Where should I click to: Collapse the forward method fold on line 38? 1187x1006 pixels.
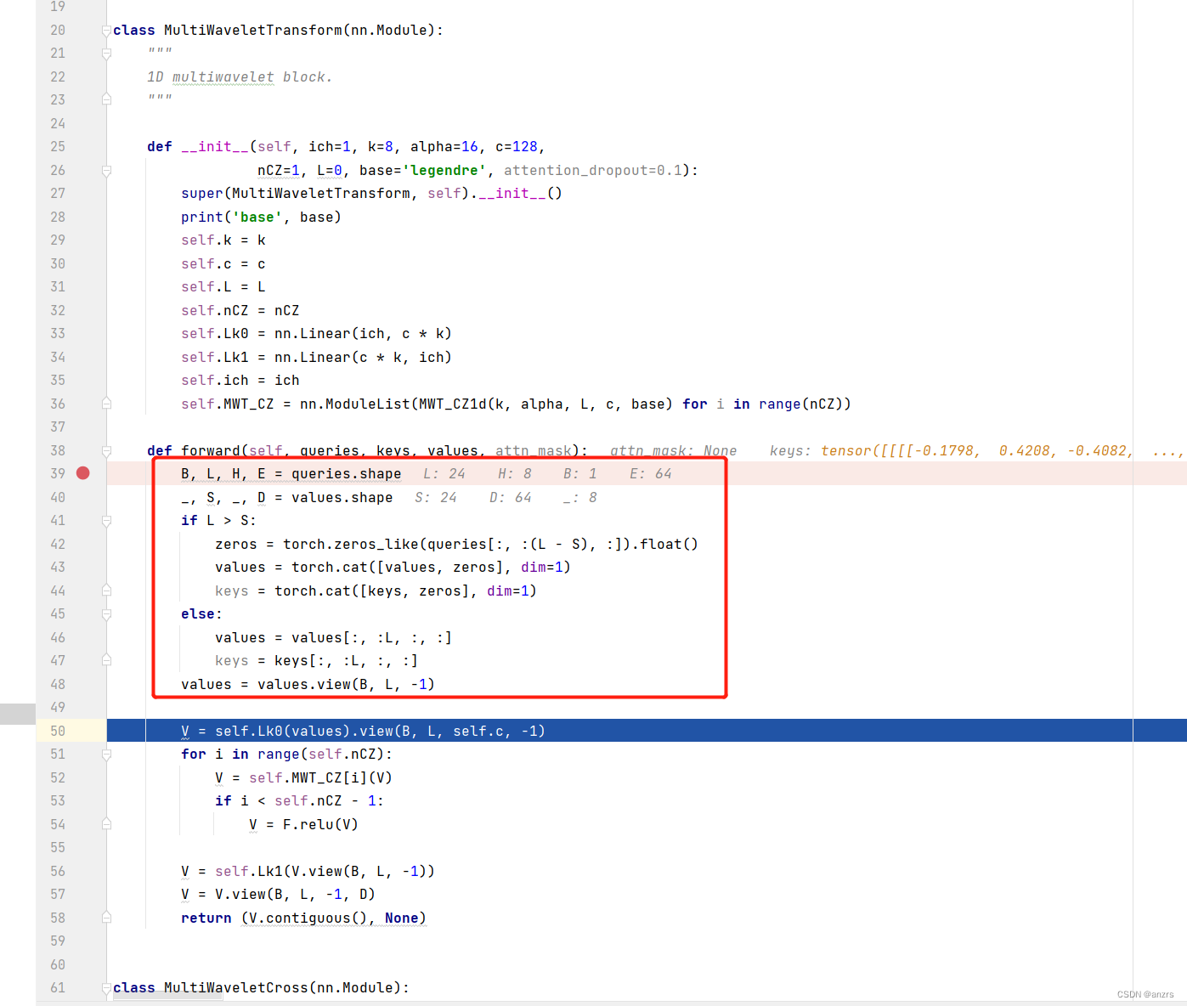(106, 451)
